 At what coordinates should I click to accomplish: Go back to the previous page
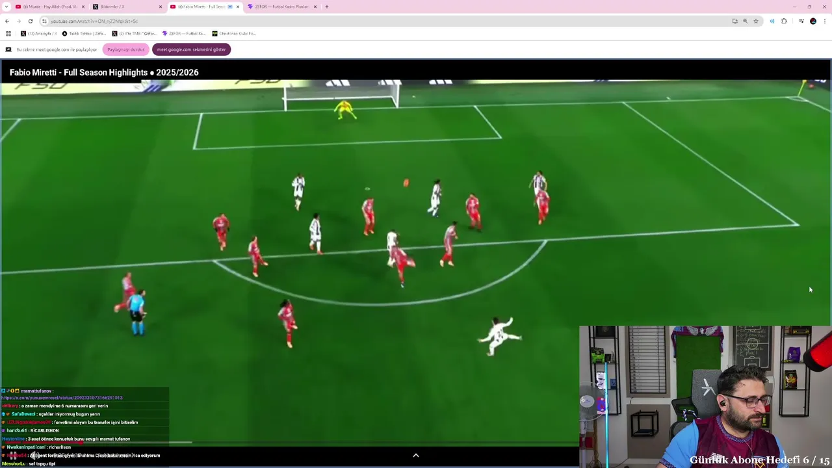7,21
